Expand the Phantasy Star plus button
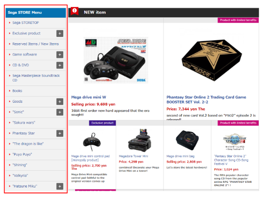The width and height of the screenshot is (265, 200). tap(60, 133)
